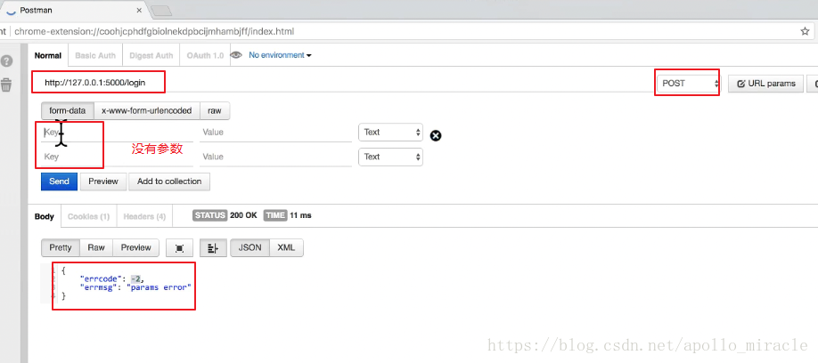Open a new browser tab
This screenshot has height=363, width=818.
[x=161, y=11]
